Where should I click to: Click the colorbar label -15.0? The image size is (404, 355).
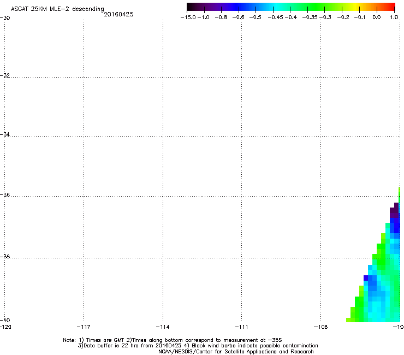[x=188, y=17]
